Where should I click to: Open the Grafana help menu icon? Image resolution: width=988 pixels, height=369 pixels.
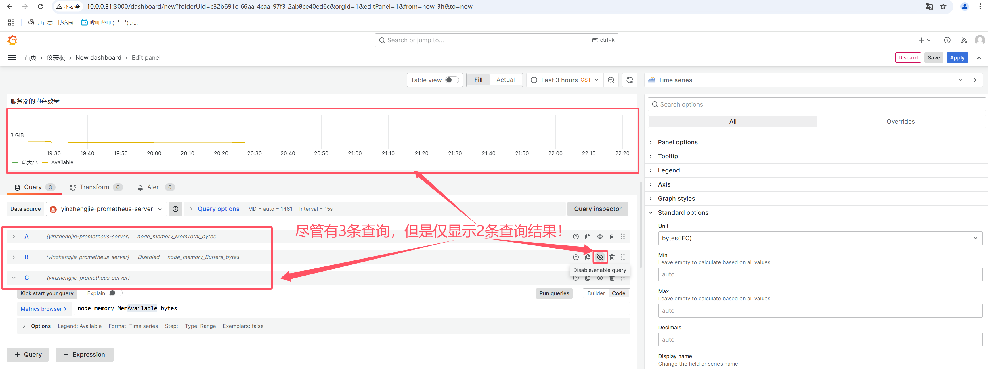click(x=947, y=40)
